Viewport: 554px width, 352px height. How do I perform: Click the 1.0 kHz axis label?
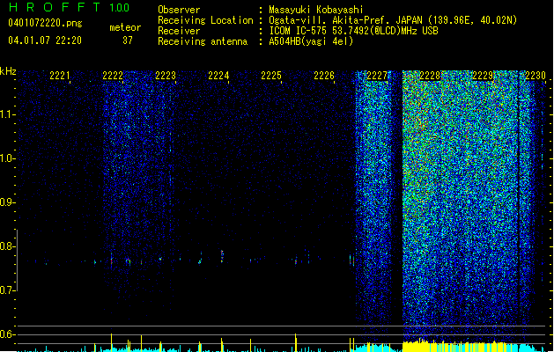pos(7,158)
